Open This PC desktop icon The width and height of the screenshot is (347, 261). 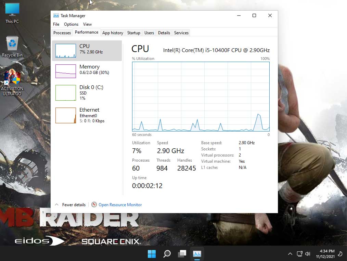pyautogui.click(x=12, y=13)
